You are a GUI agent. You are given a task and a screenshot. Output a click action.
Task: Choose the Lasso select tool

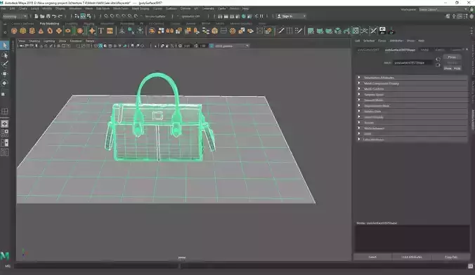(x=4, y=55)
